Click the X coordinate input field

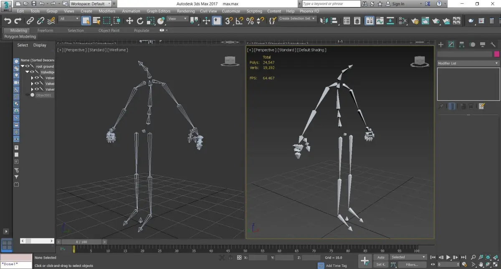point(258,257)
